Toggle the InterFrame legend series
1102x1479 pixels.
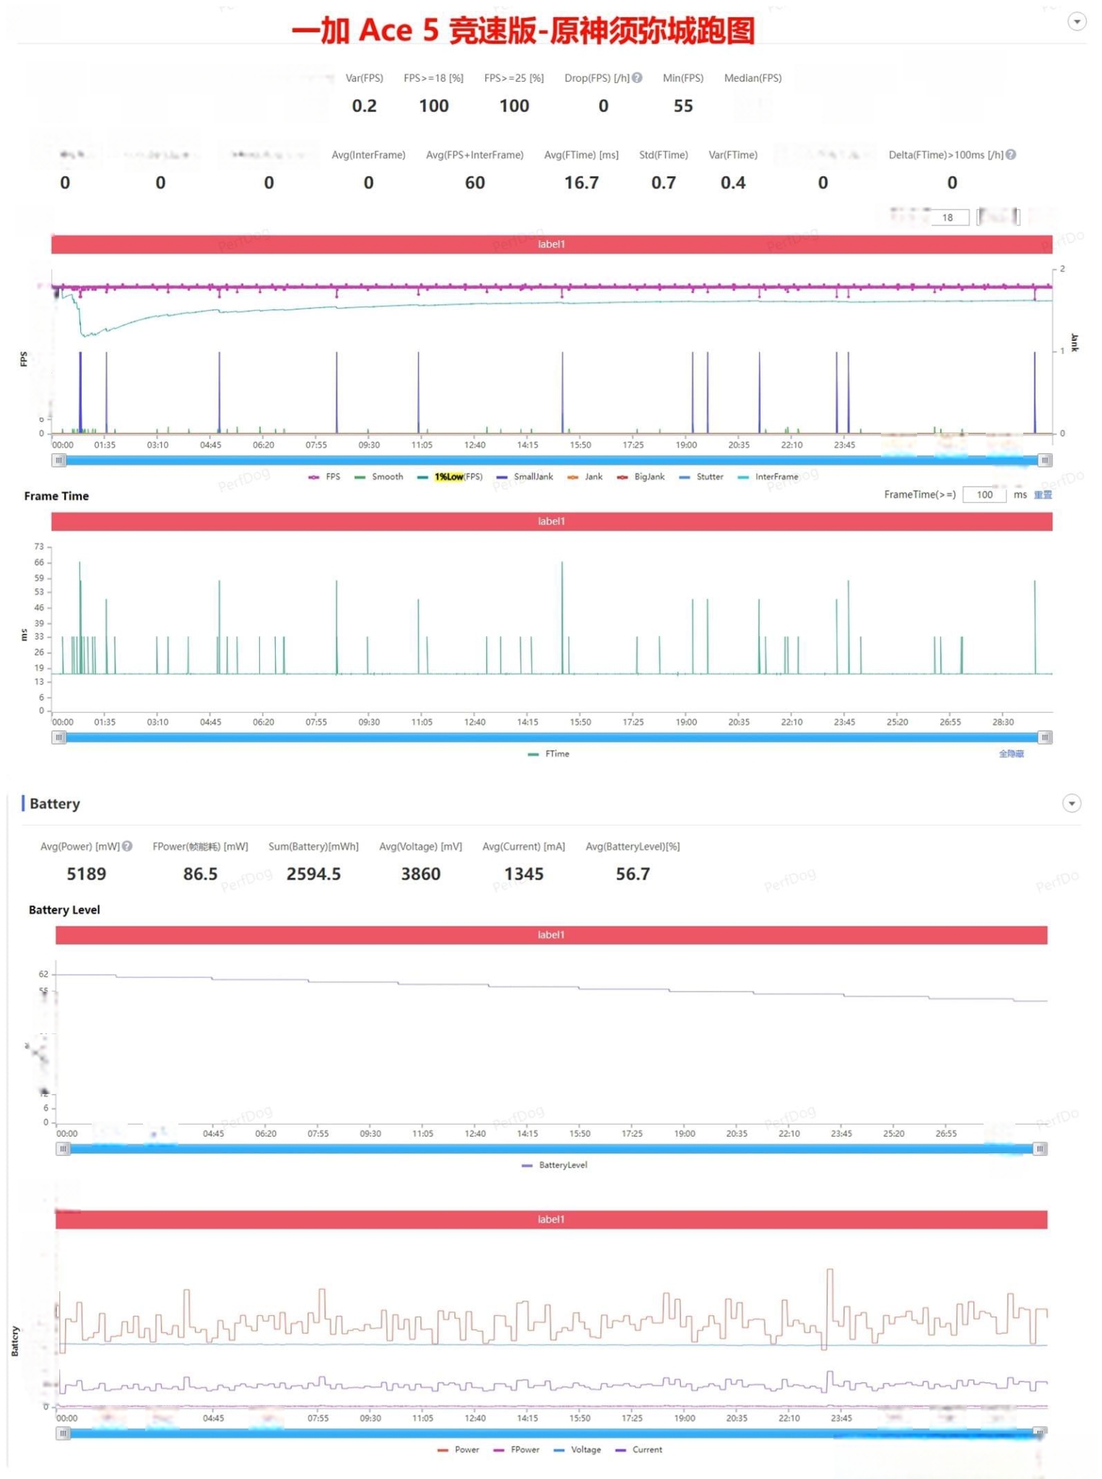coord(768,477)
